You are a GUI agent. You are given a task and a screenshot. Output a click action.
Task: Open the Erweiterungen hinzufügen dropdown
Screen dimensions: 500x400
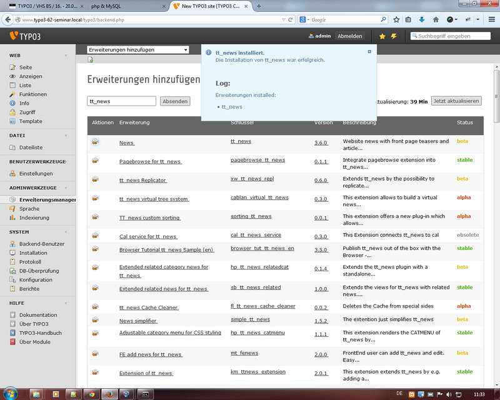coord(137,50)
